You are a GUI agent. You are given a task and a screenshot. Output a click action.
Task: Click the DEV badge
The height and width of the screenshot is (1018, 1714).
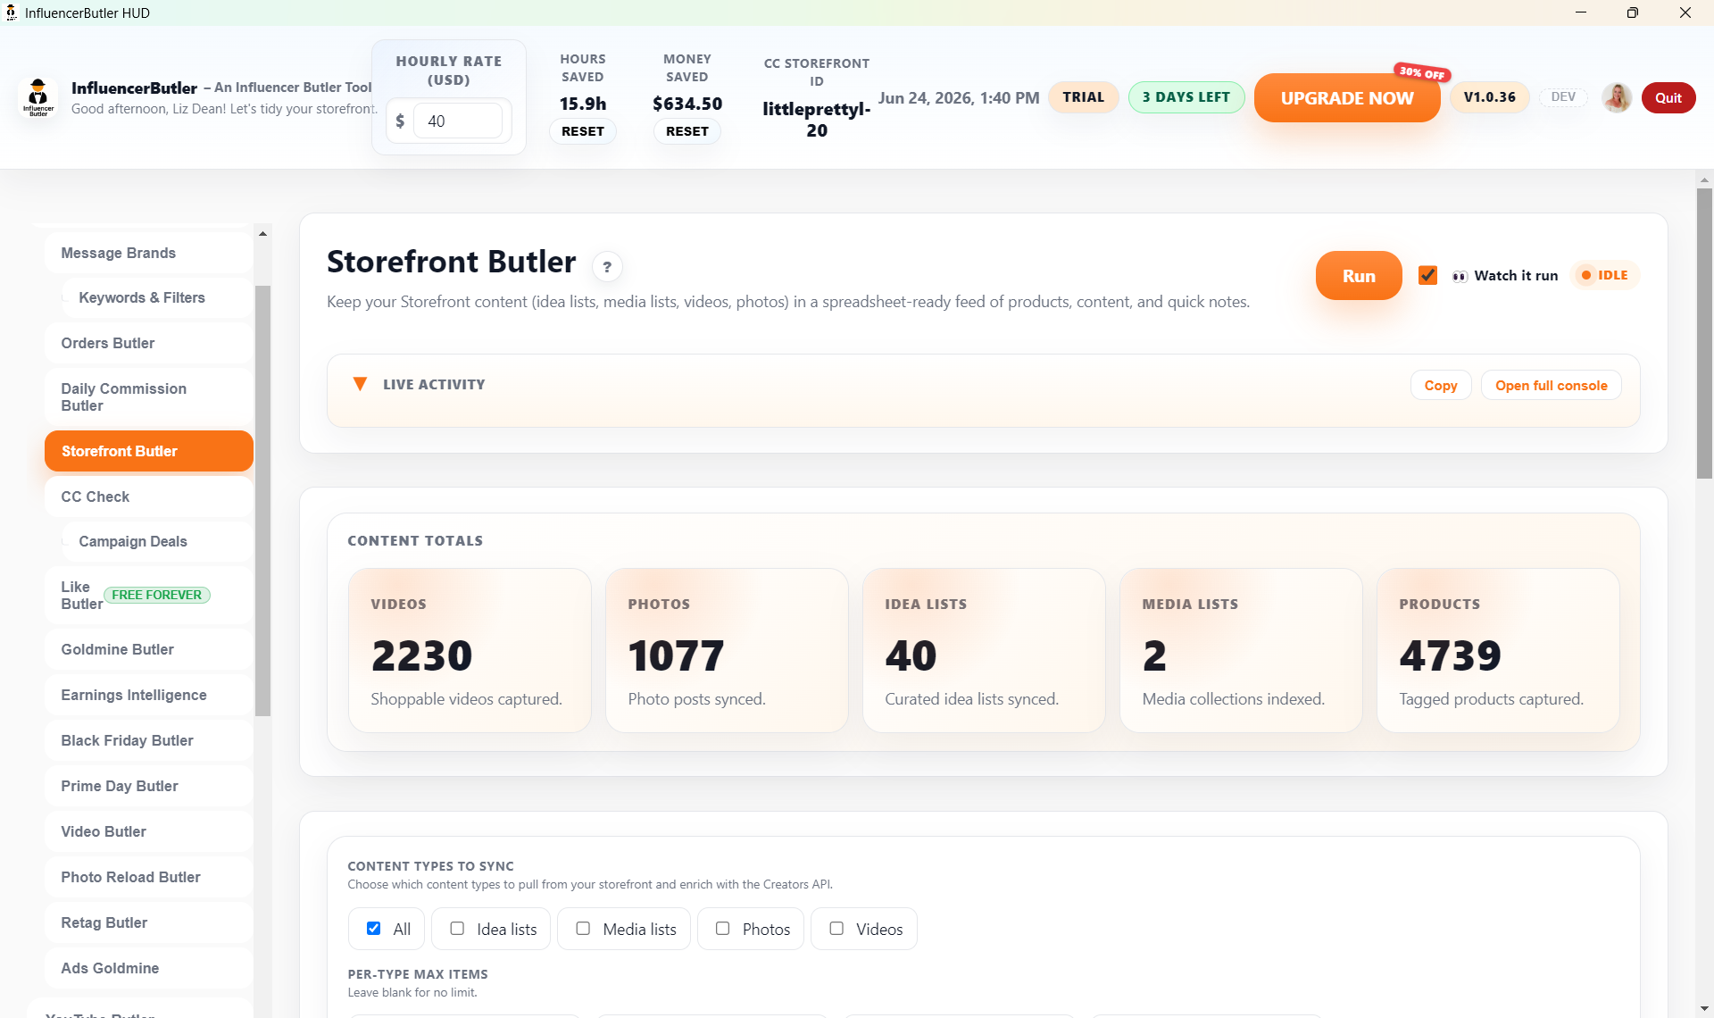coord(1563,96)
